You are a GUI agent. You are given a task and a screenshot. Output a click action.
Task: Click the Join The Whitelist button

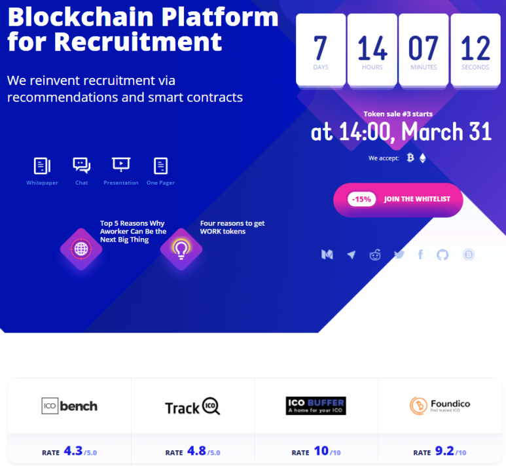click(398, 200)
